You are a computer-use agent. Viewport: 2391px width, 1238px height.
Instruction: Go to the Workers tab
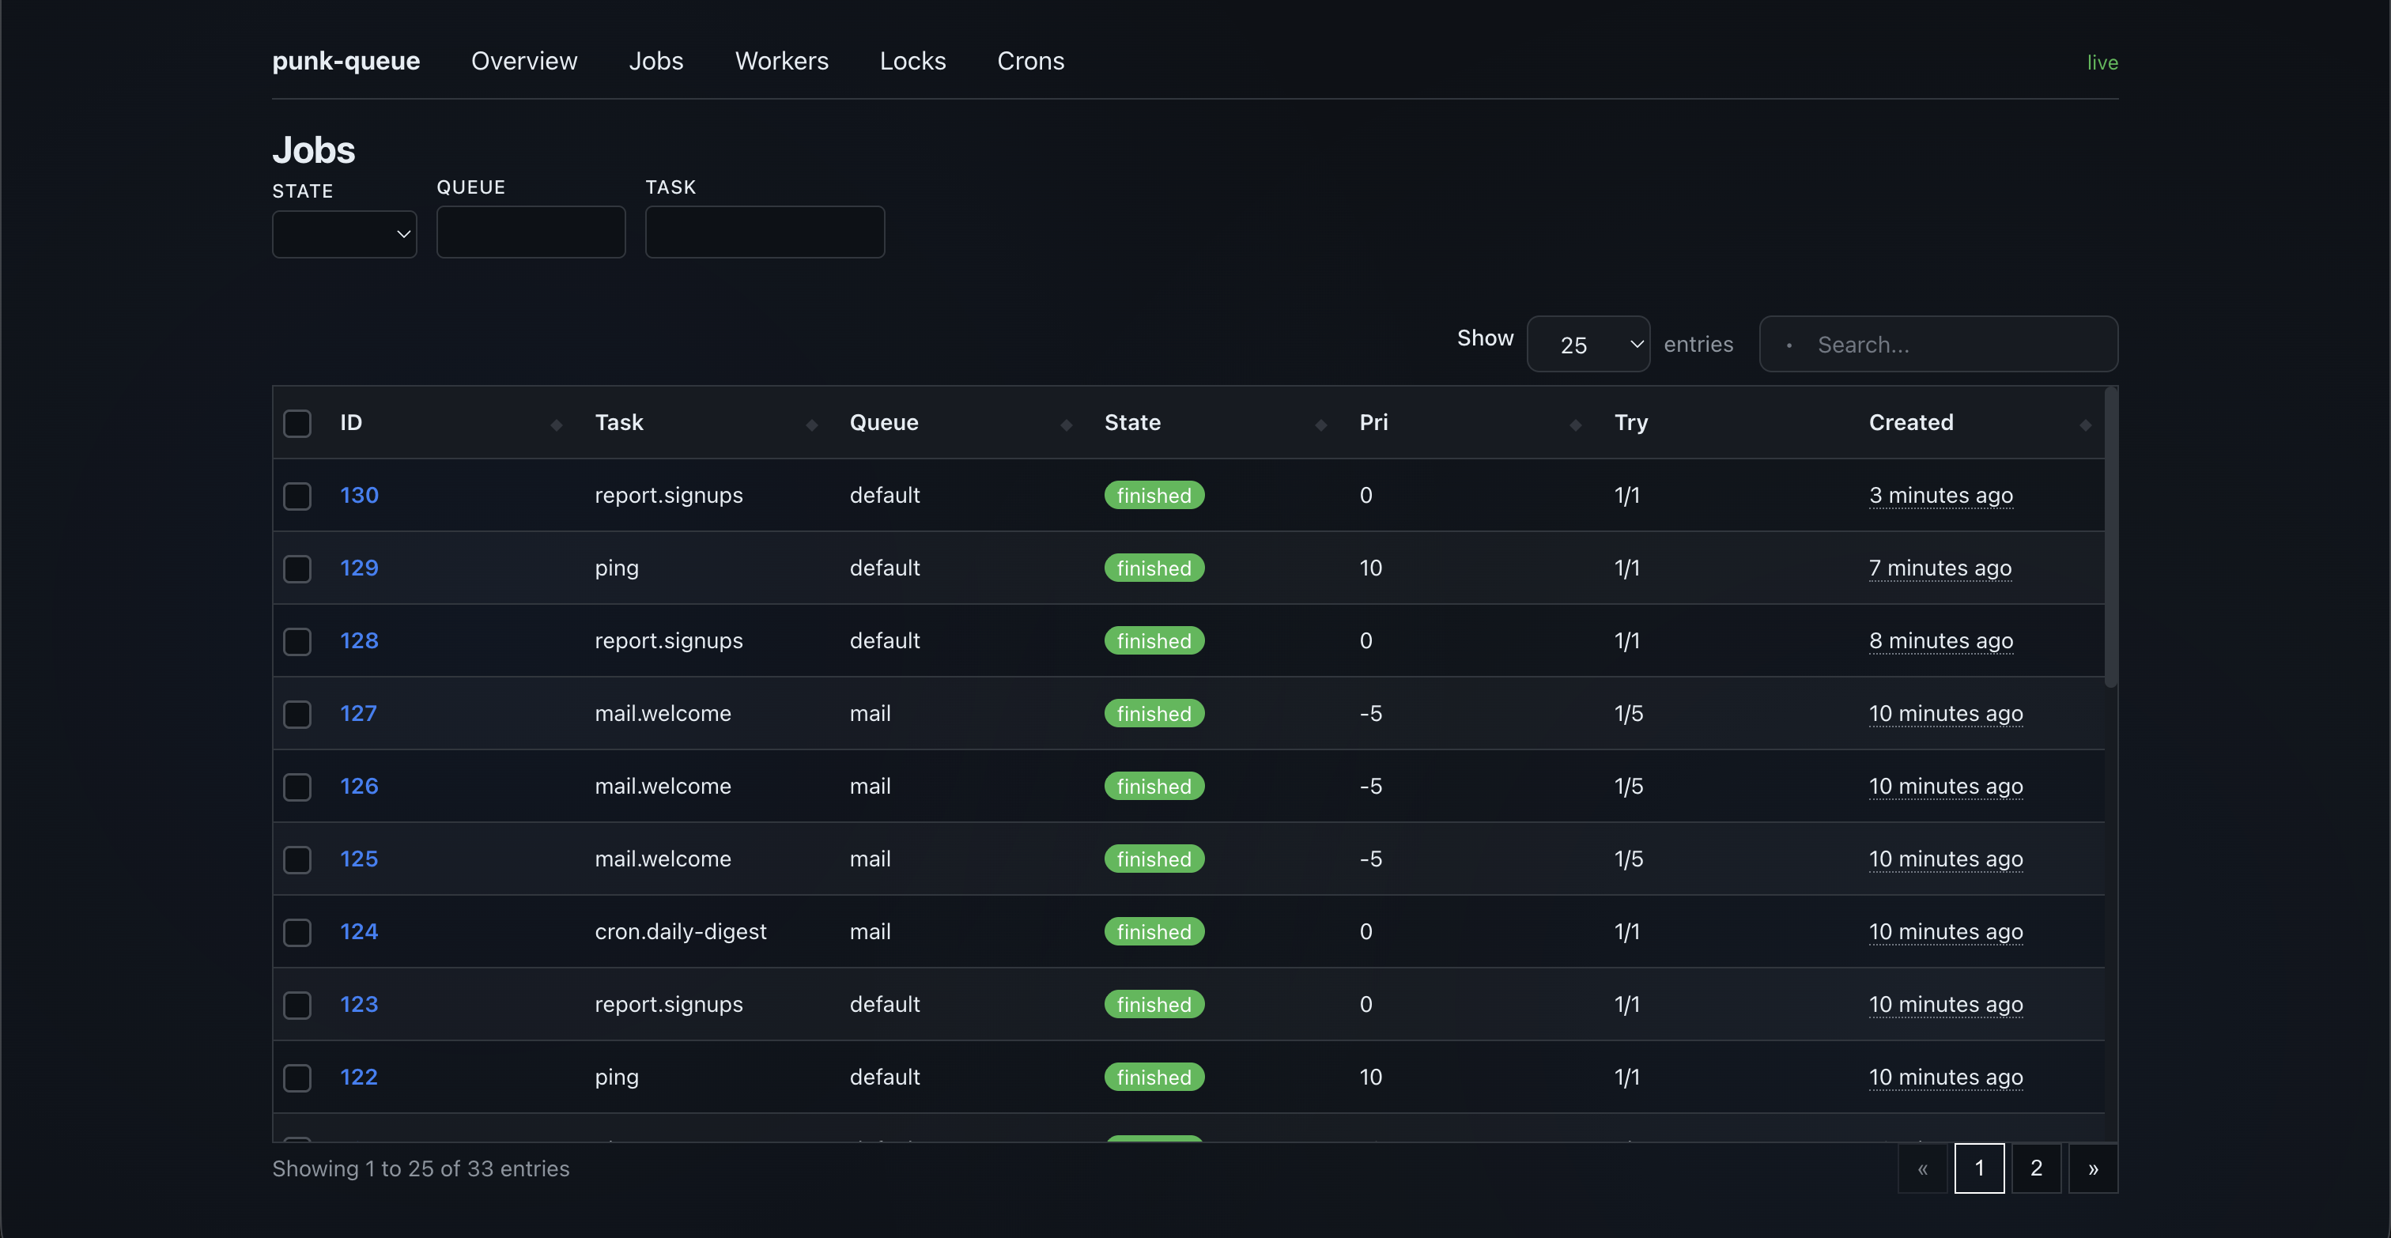coord(781,61)
